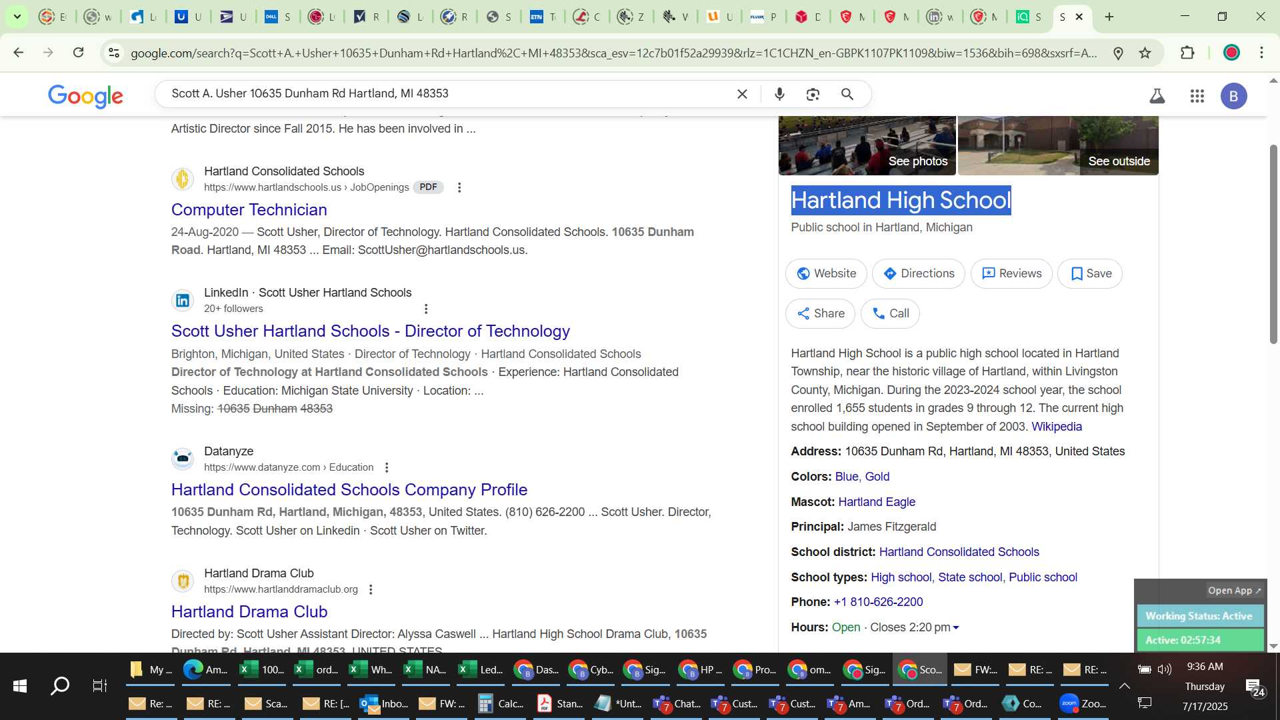Open the Chrome three-dot menu

tap(1261, 53)
